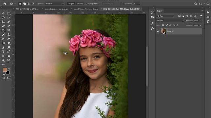Open the Edit Toolbar three-dots menu

coord(3,65)
